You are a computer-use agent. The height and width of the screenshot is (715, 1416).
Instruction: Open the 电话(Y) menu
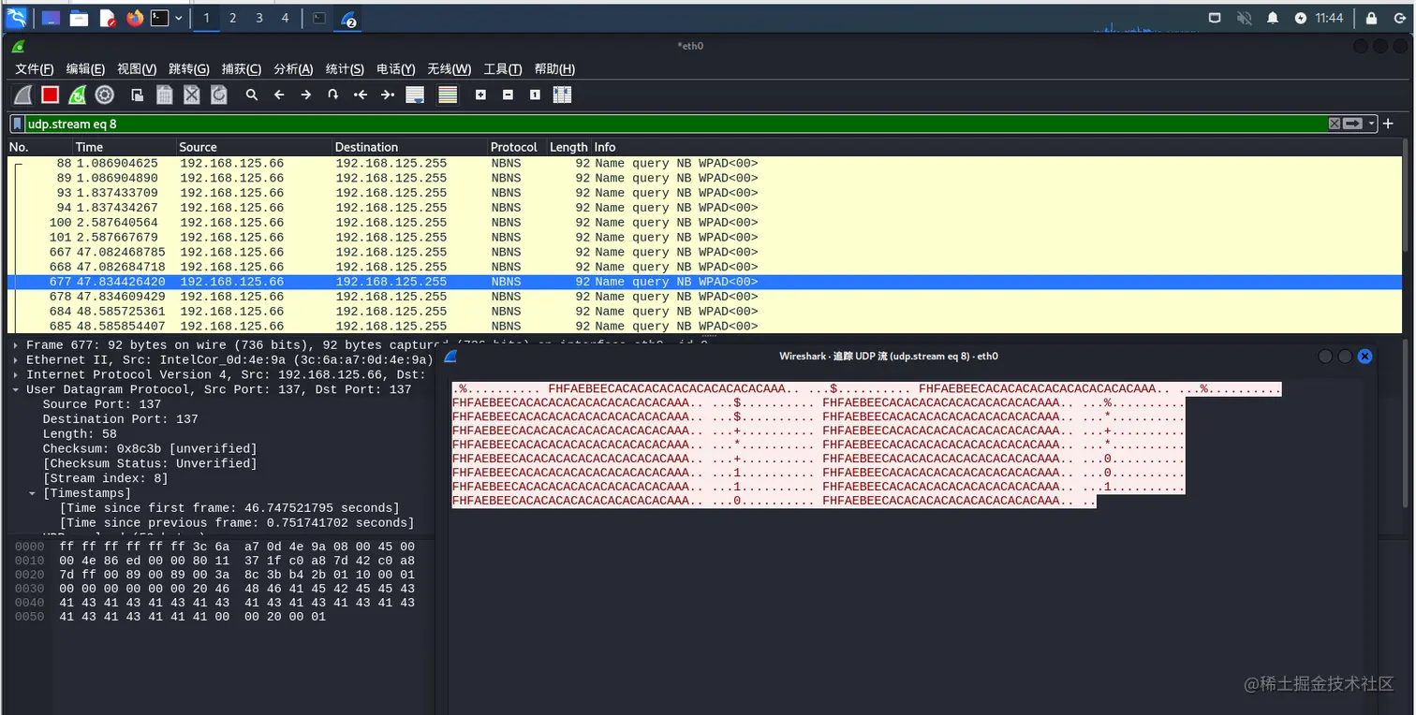tap(396, 69)
